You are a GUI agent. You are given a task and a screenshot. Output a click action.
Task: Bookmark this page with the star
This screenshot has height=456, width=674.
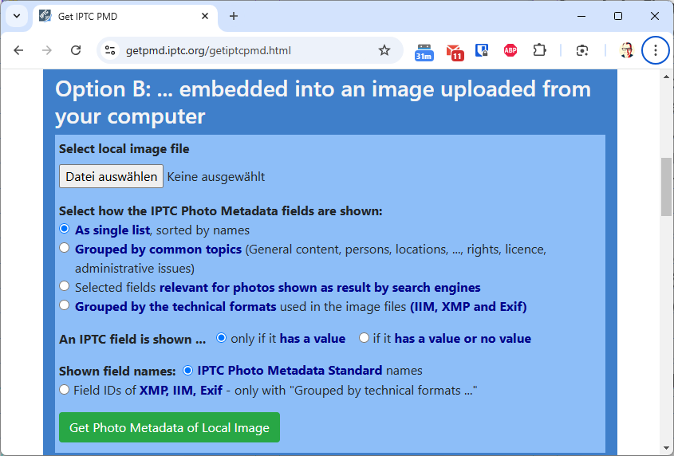pyautogui.click(x=384, y=50)
